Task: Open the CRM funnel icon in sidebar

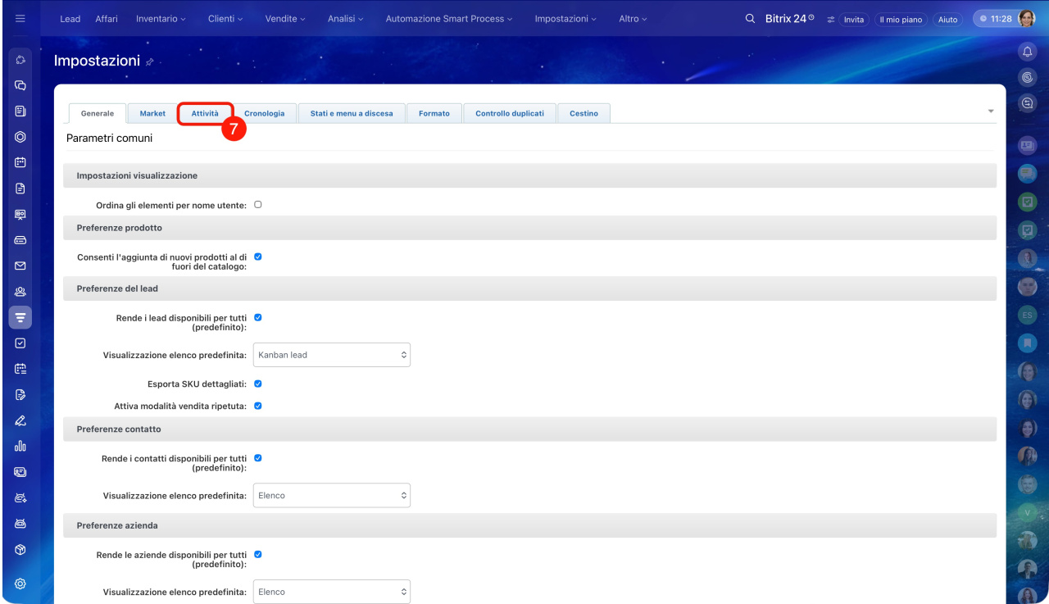Action: [x=20, y=317]
